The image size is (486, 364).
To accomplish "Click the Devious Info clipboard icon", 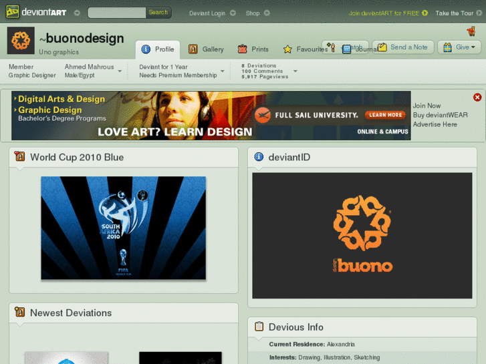I will click(259, 327).
